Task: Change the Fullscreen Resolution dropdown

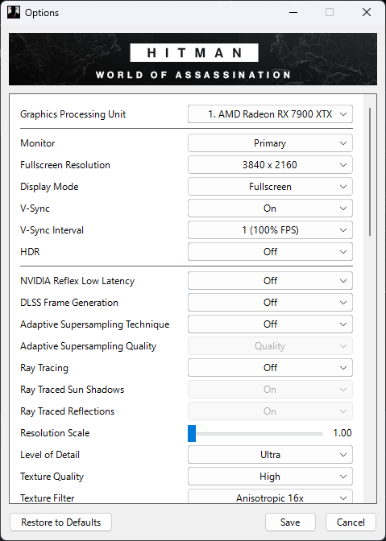Action: tap(270, 165)
